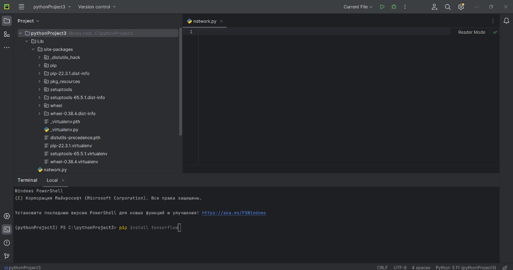Open the pythonProject3 project dropdown

pos(52,7)
